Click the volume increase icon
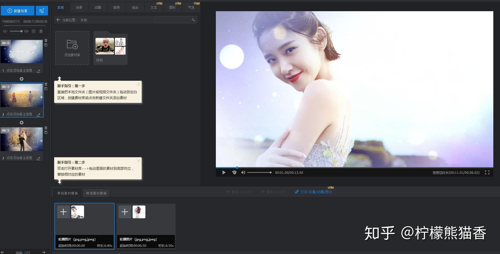The image size is (500, 254). click(26, 31)
